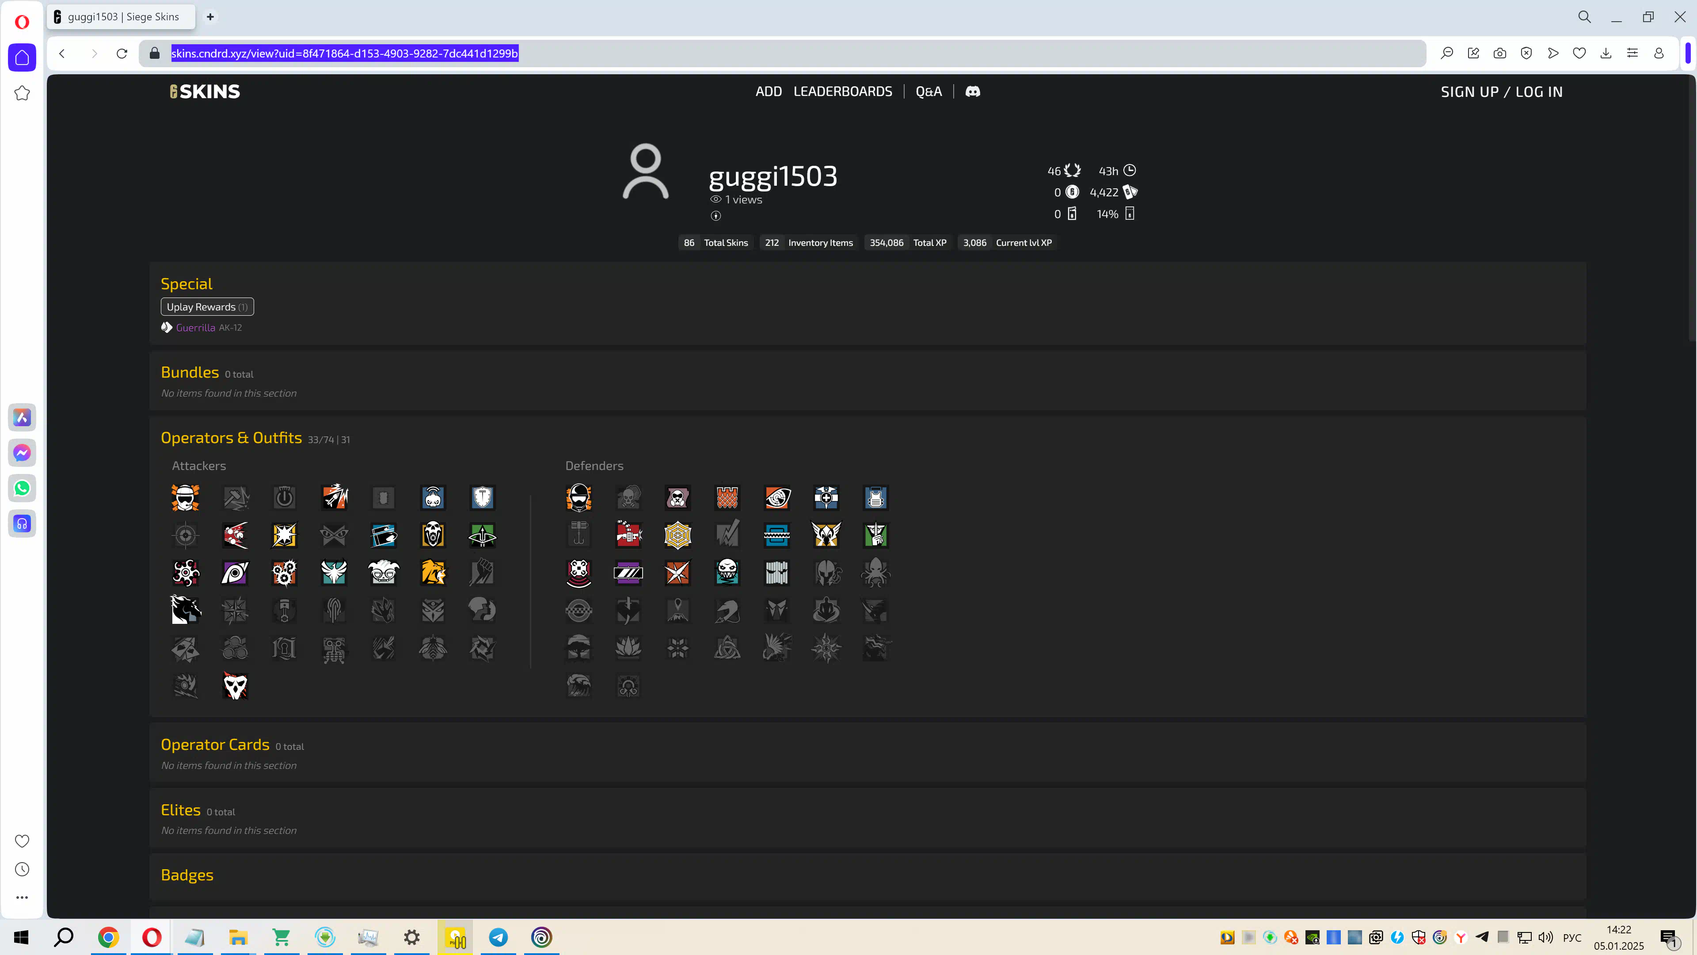Click the guggi1503 profile avatar
1697x955 pixels.
click(645, 172)
